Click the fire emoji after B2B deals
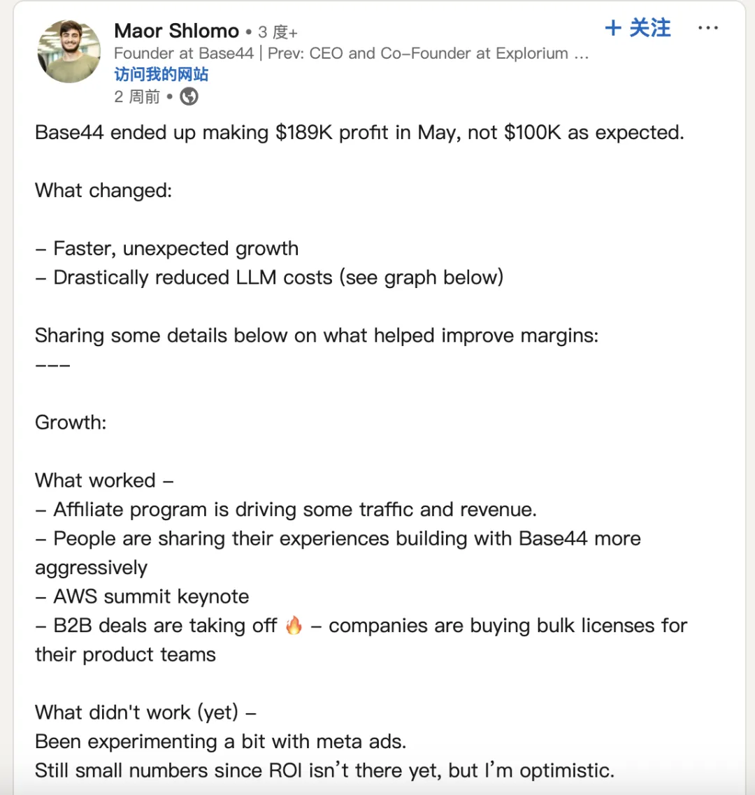755x795 pixels. click(x=294, y=625)
